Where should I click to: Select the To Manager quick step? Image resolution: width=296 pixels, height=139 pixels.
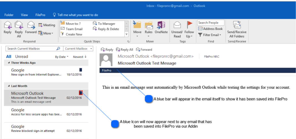[104, 24]
